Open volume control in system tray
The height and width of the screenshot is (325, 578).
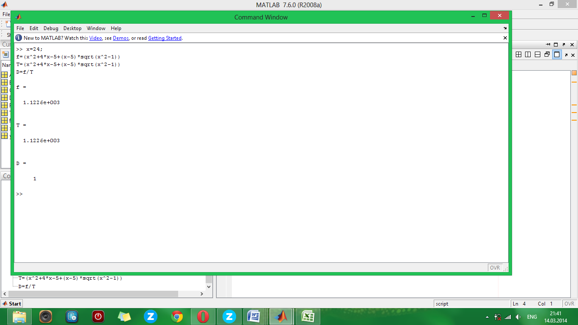pyautogui.click(x=518, y=317)
